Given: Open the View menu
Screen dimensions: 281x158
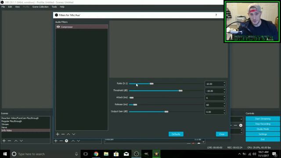Looking at the screenshot, I should (x=18, y=7).
